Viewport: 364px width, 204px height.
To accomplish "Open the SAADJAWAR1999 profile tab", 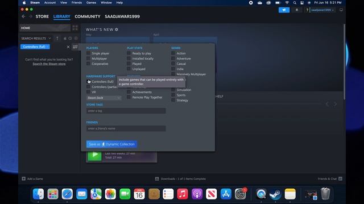I will tap(122, 16).
